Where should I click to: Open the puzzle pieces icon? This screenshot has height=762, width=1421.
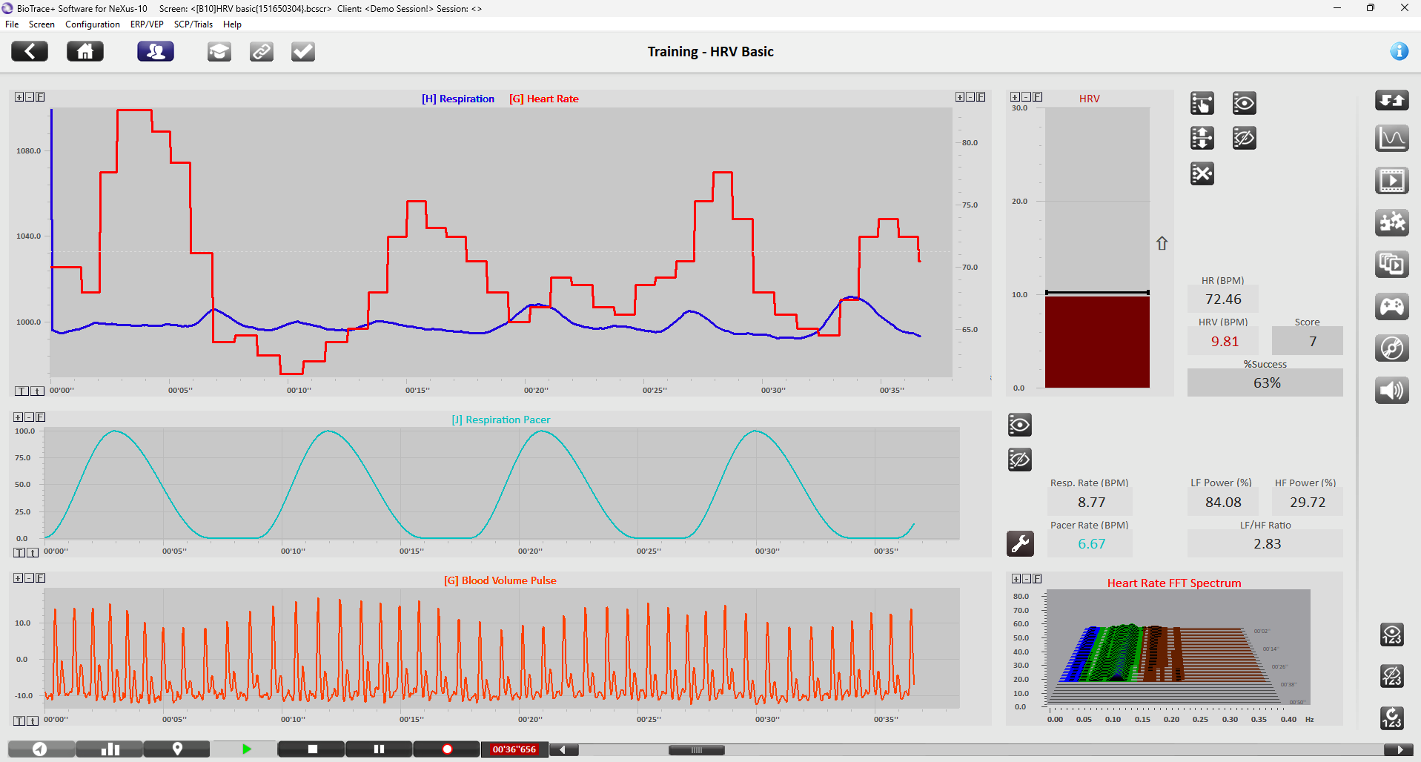coord(1391,222)
